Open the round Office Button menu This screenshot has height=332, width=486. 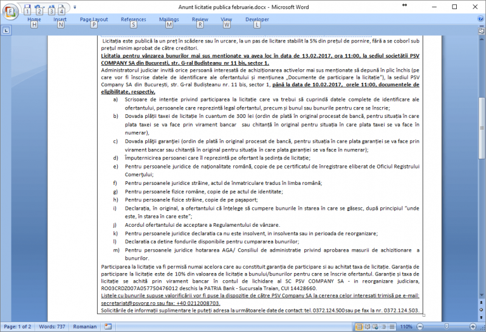click(x=10, y=12)
